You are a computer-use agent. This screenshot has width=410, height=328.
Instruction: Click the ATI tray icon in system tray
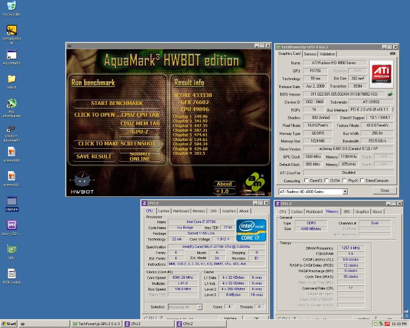387,324
